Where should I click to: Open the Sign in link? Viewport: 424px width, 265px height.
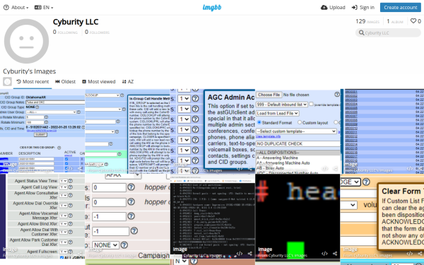click(363, 8)
